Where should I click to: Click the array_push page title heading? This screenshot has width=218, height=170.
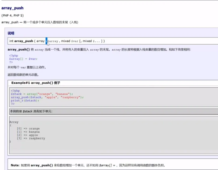tap(12, 8)
